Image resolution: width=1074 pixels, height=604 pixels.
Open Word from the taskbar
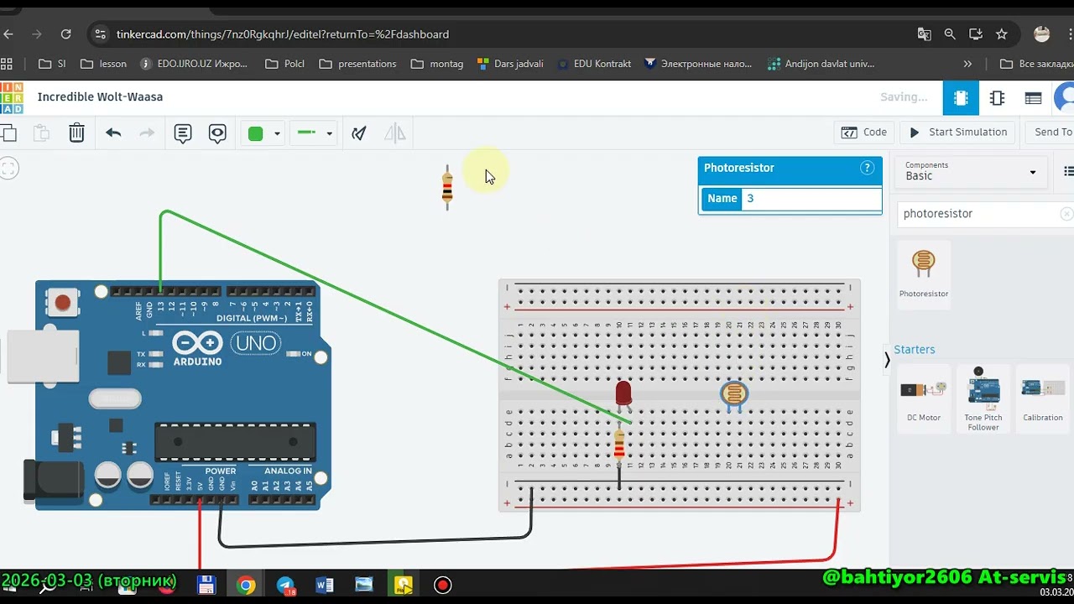coord(325,586)
